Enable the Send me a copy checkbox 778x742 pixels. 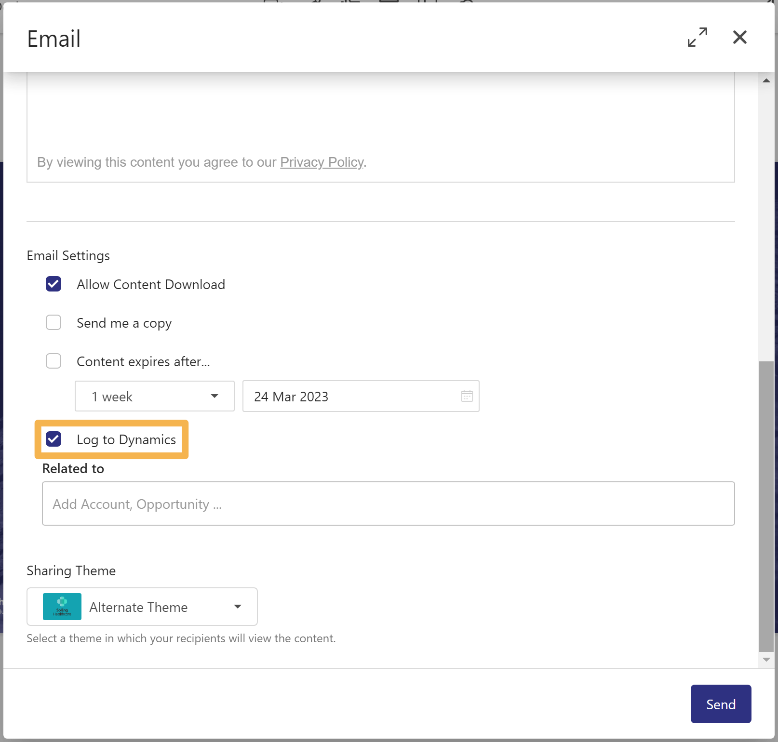point(54,323)
